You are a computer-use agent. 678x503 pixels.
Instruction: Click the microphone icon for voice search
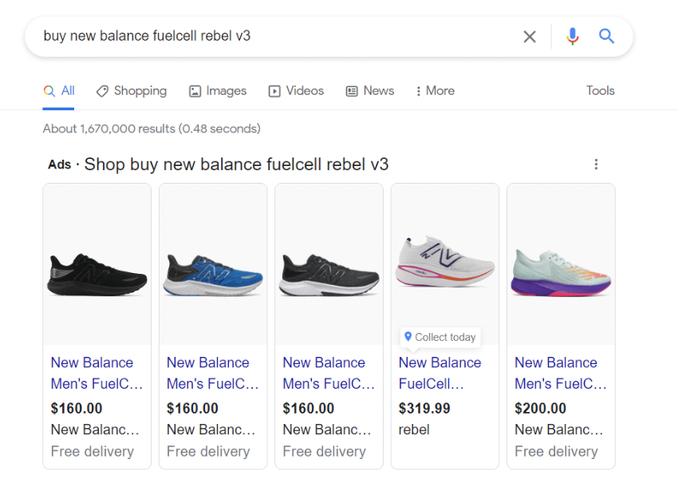[573, 36]
